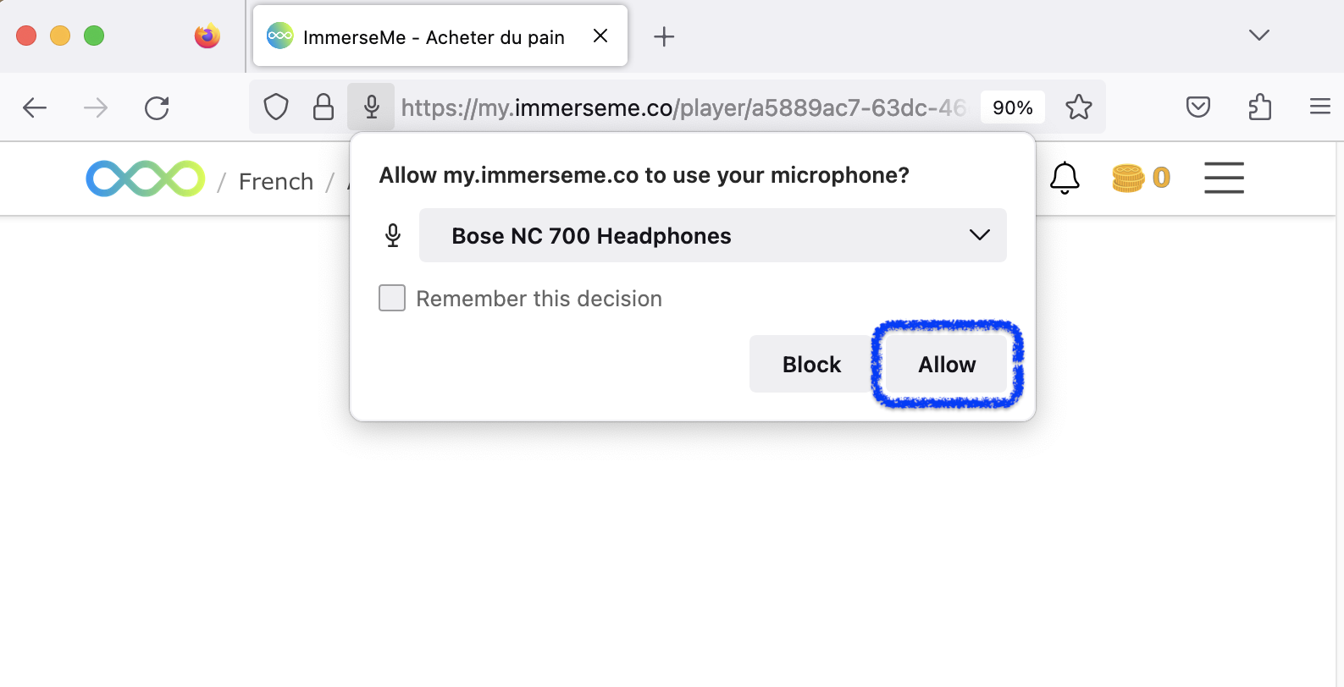Viewport: 1344px width, 687px height.
Task: Open the Firefox application menu
Action: (1319, 107)
